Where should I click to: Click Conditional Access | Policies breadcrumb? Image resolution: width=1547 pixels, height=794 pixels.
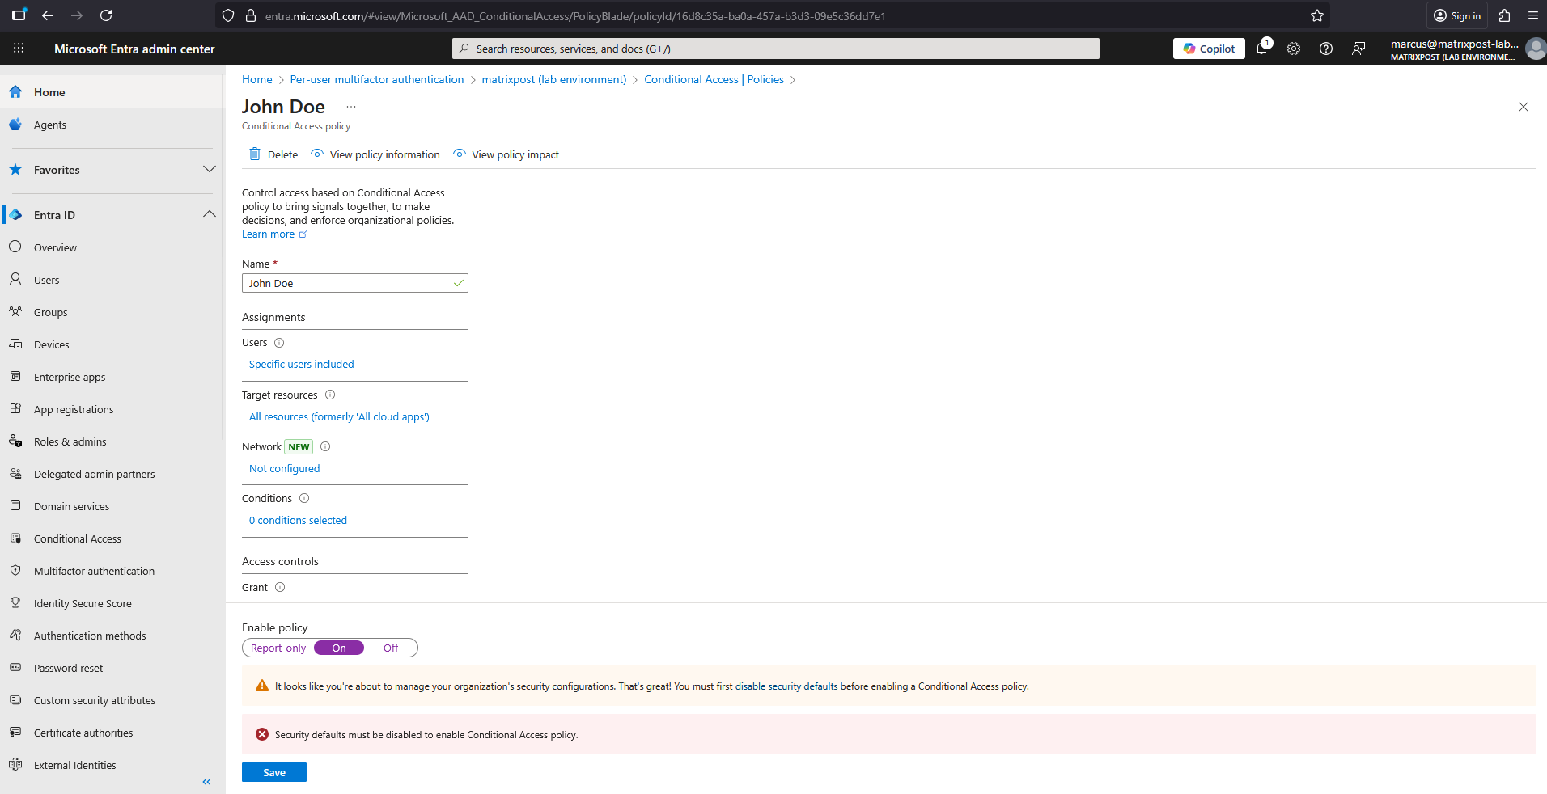tap(714, 79)
